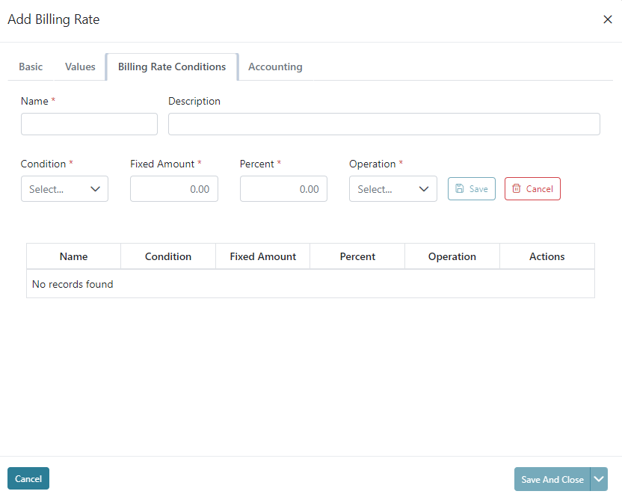622x500 pixels.
Task: Click the red Cancel button
Action: [532, 189]
